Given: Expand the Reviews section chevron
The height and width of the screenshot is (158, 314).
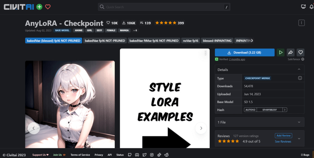Looking at the screenshot, I should [x=299, y=138].
